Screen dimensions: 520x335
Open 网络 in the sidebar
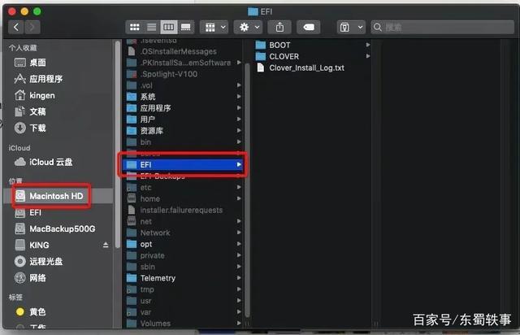(x=38, y=277)
